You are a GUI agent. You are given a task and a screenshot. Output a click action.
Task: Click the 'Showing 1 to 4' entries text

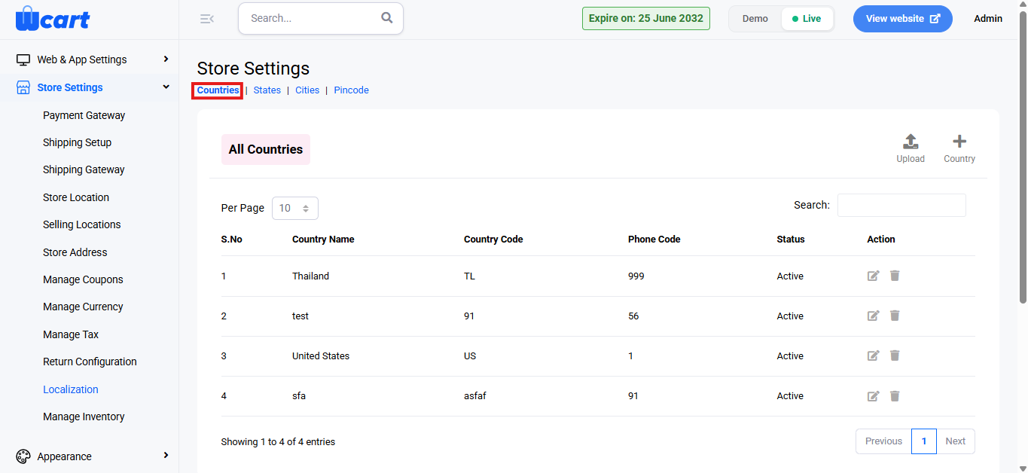(x=278, y=442)
